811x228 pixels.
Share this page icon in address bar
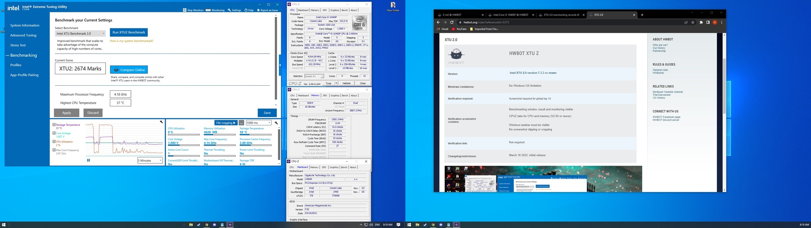click(x=686, y=22)
